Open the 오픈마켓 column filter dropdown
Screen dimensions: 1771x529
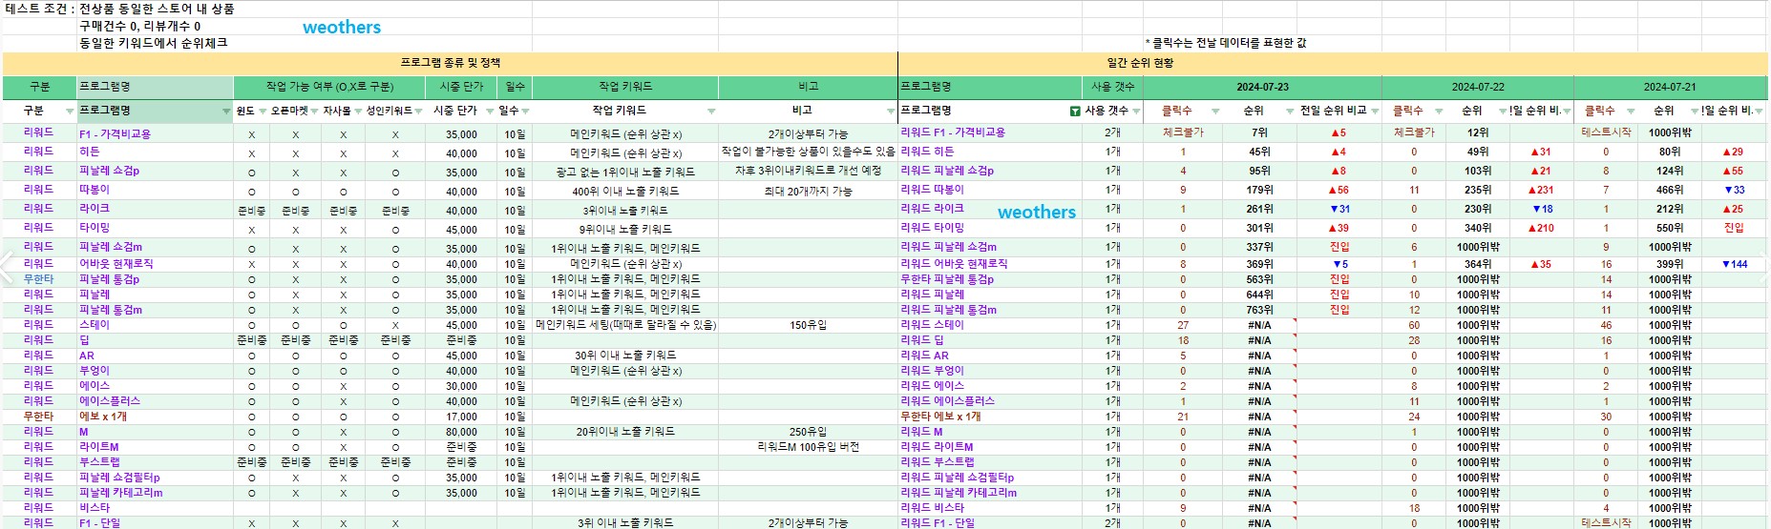316,112
